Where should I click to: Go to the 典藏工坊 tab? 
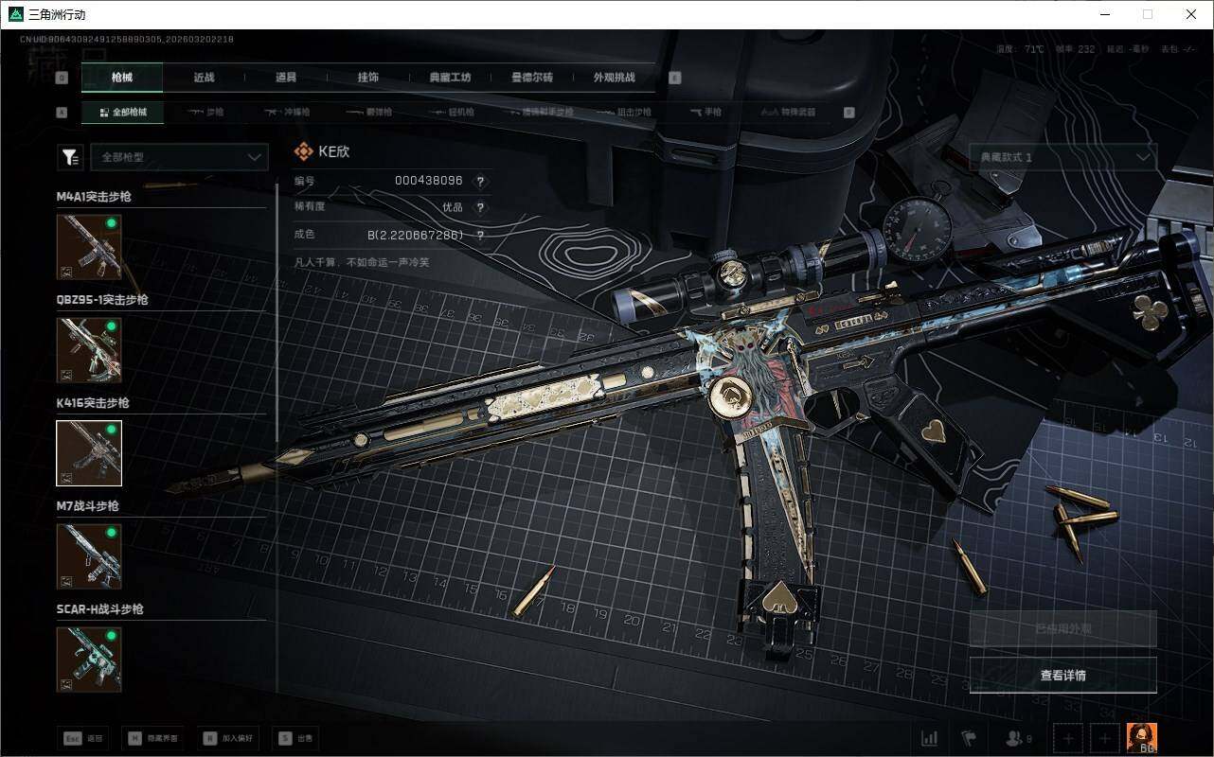450,78
